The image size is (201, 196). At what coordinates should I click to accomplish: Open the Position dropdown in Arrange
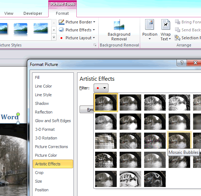(x=149, y=37)
